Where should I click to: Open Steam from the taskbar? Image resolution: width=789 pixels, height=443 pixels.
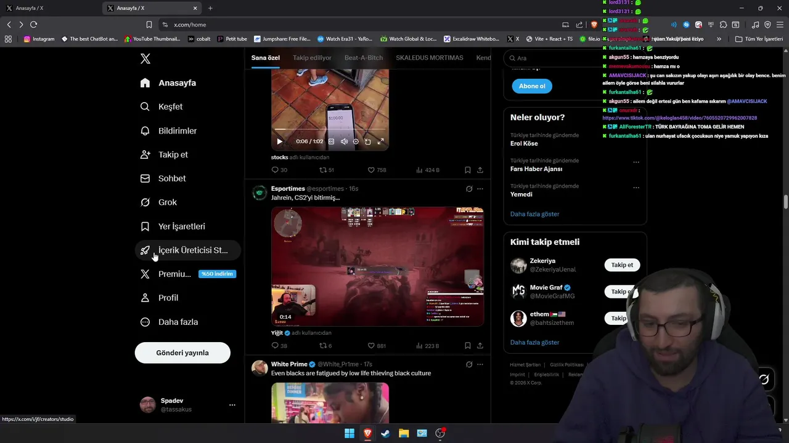coord(385,433)
